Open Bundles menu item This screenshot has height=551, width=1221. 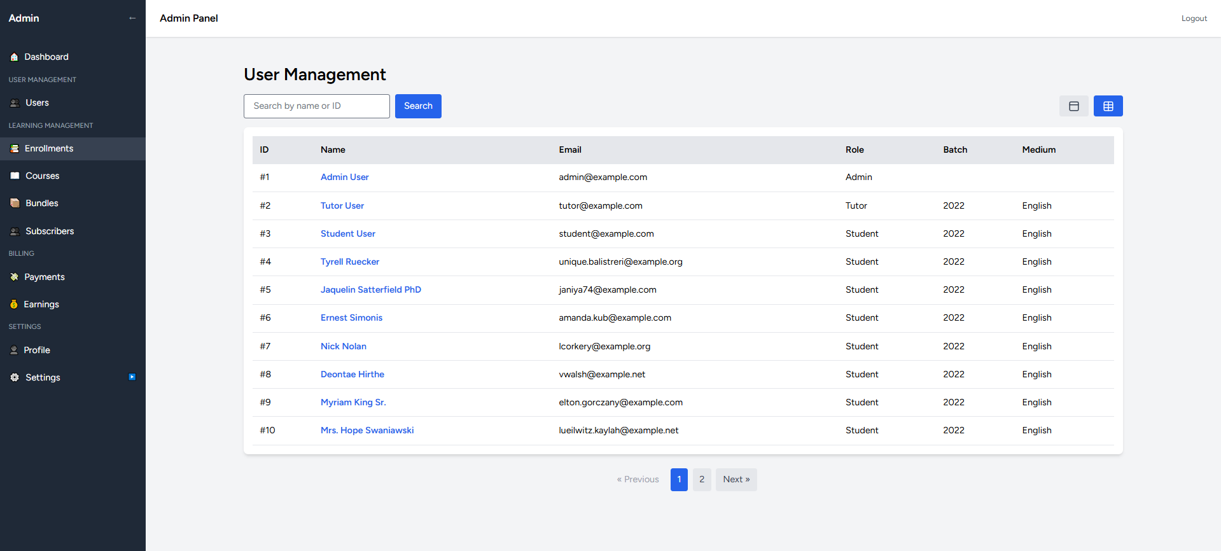[73, 204]
